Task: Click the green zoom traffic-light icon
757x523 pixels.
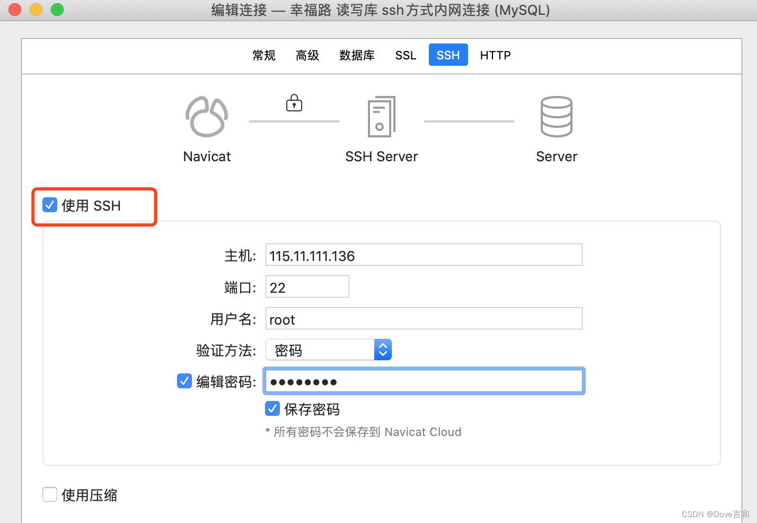Action: [57, 9]
